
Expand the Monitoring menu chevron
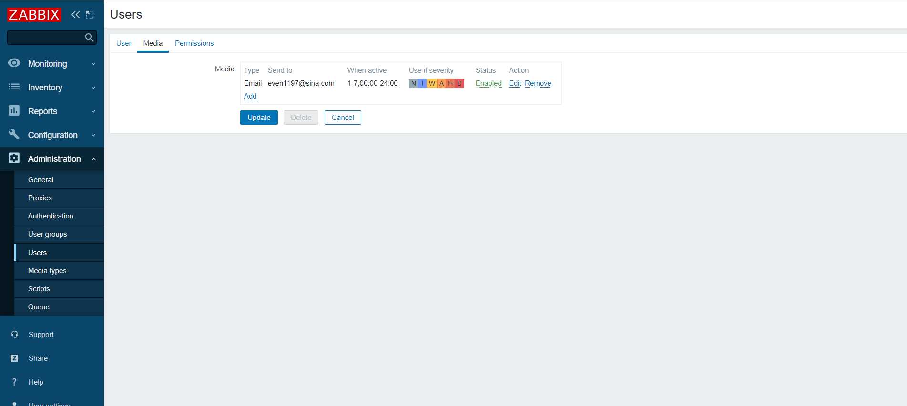[x=93, y=64]
